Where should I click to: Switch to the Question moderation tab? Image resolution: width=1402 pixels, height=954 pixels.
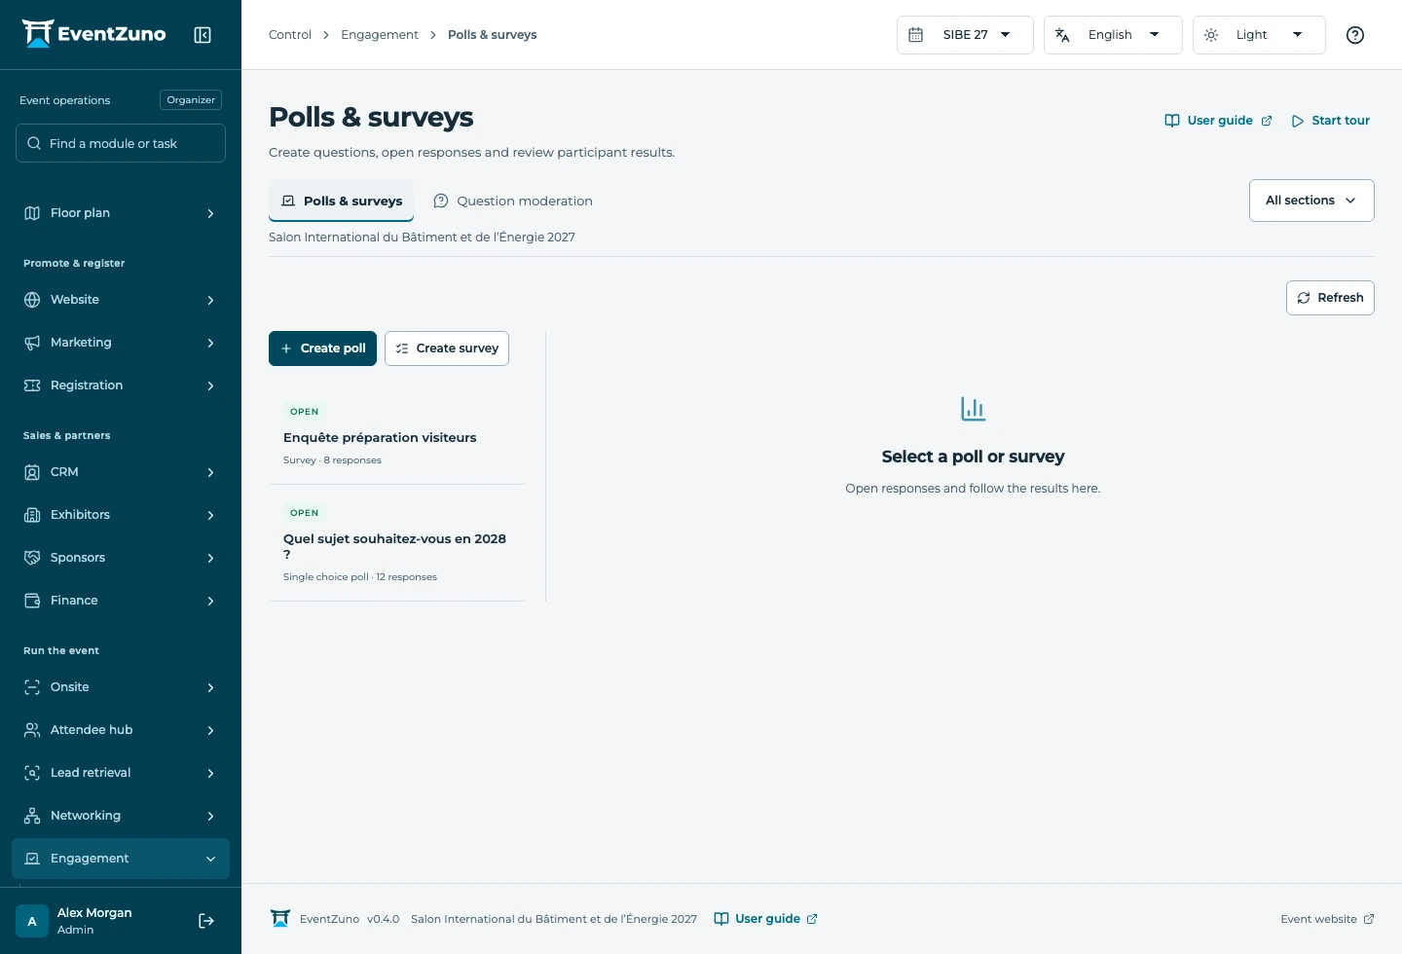pos(513,201)
